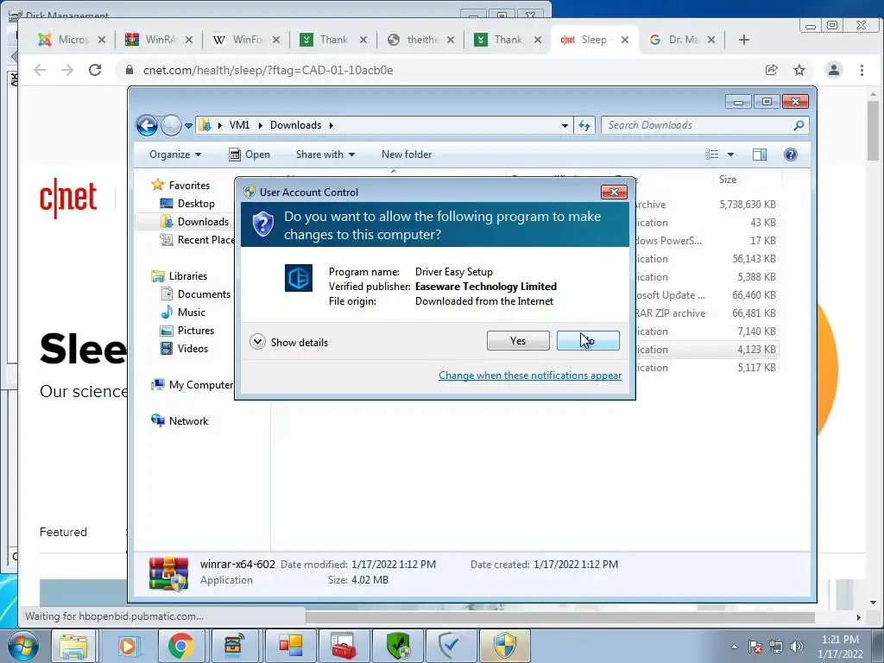Click Open in the Explorer toolbar

click(249, 155)
